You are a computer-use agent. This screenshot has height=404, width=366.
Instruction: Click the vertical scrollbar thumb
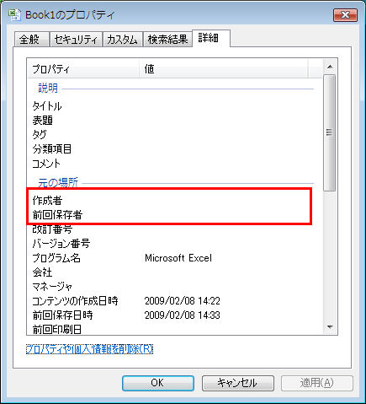330,132
